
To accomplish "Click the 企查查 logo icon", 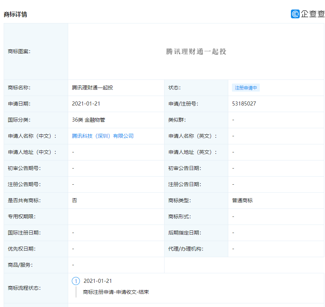I will click(x=295, y=14).
